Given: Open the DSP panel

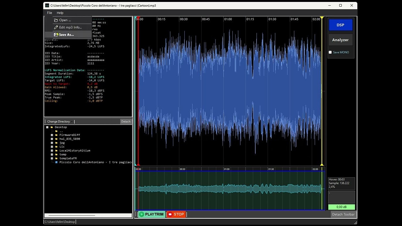Looking at the screenshot, I should [340, 25].
